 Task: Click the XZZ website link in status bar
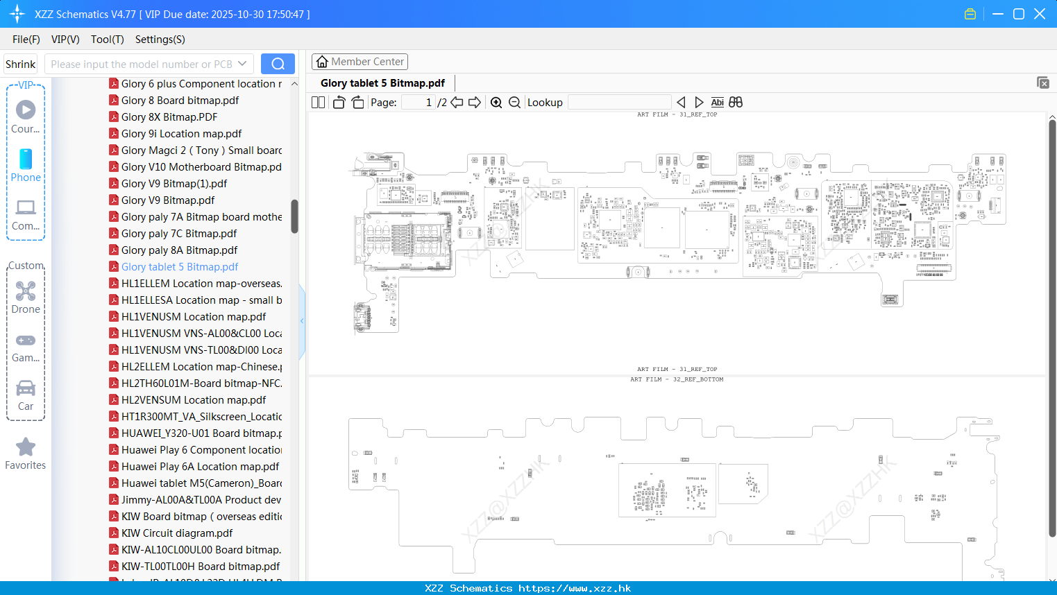575,588
